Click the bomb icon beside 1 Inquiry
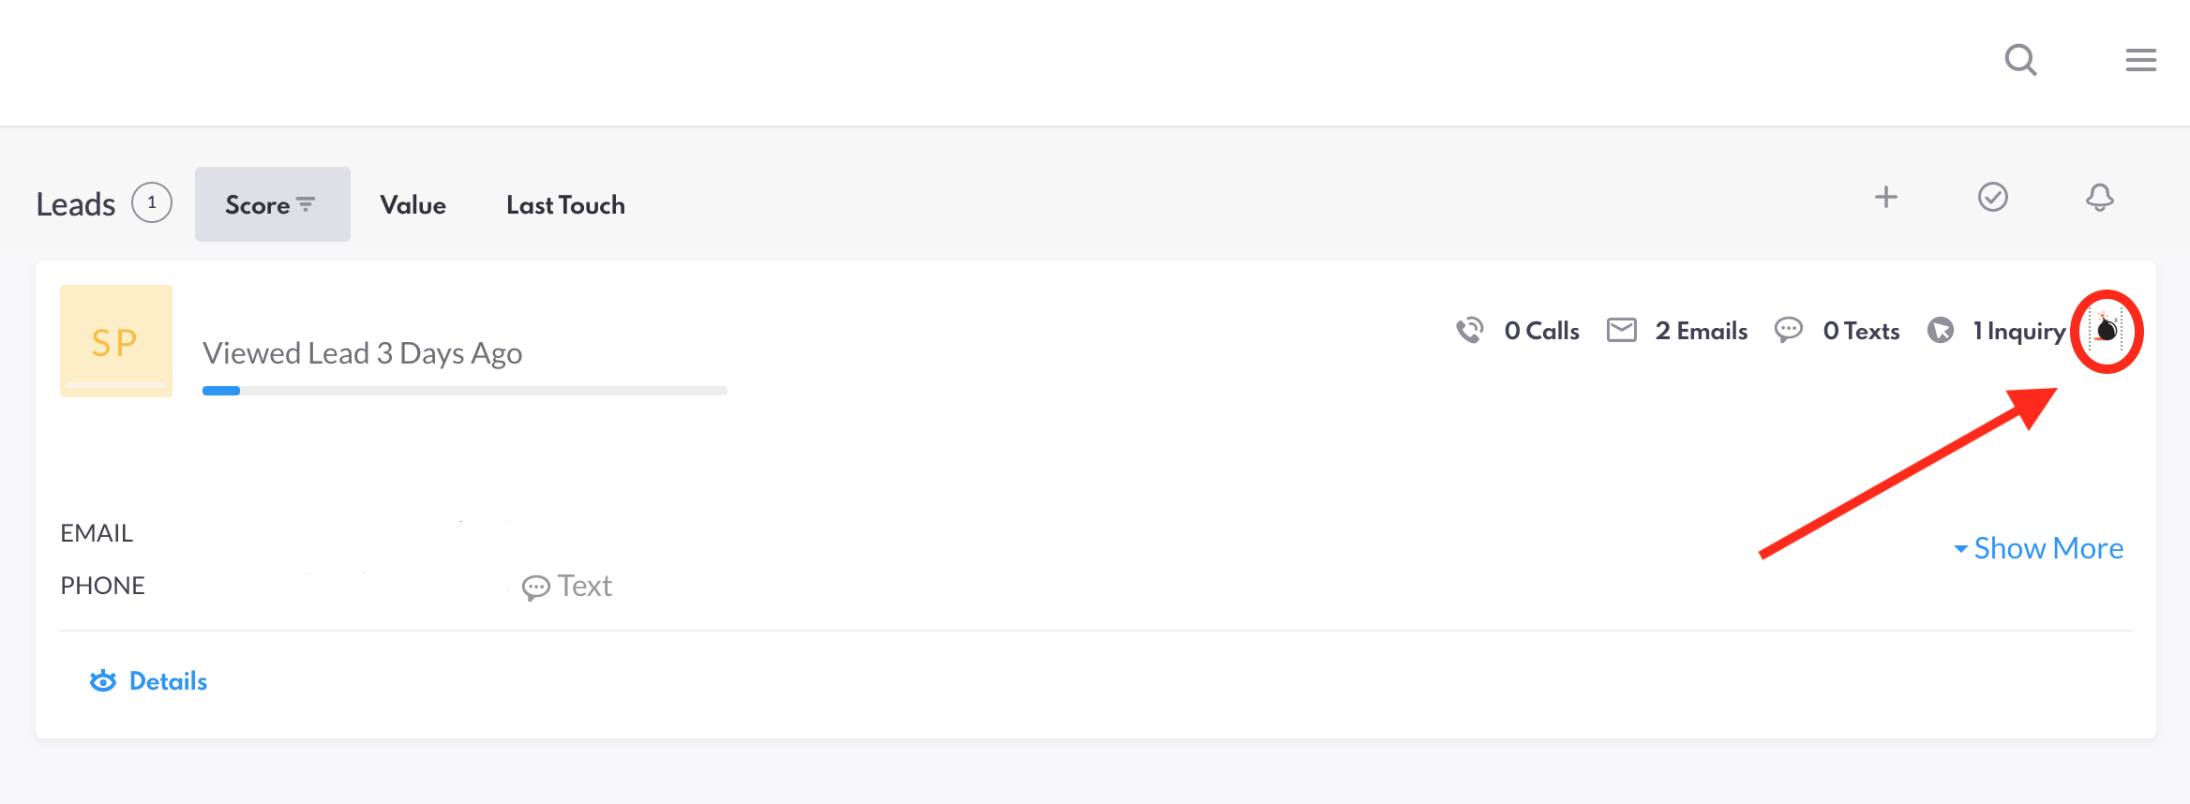This screenshot has width=2190, height=804. point(2107,330)
